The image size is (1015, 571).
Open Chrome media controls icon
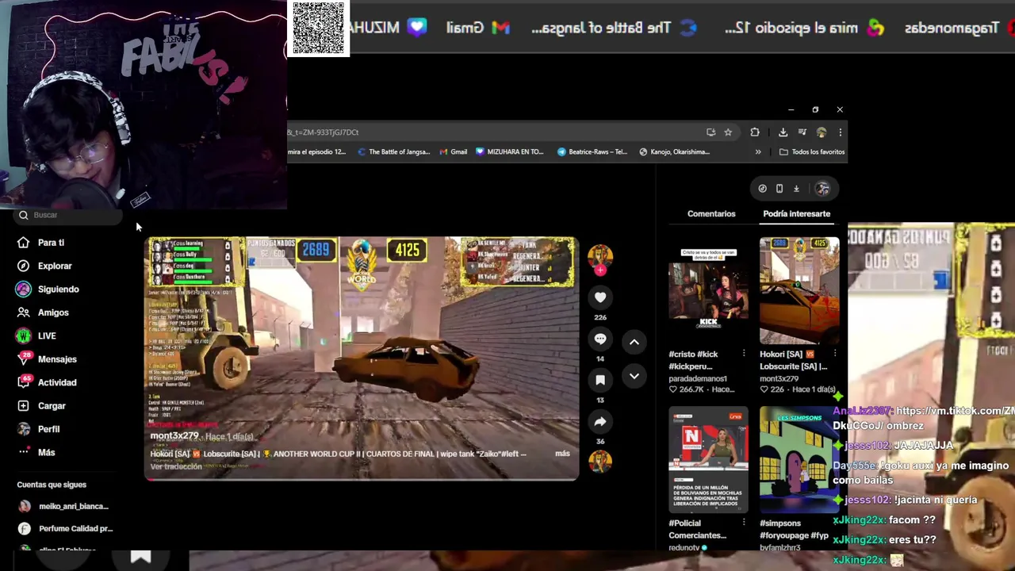click(x=802, y=132)
